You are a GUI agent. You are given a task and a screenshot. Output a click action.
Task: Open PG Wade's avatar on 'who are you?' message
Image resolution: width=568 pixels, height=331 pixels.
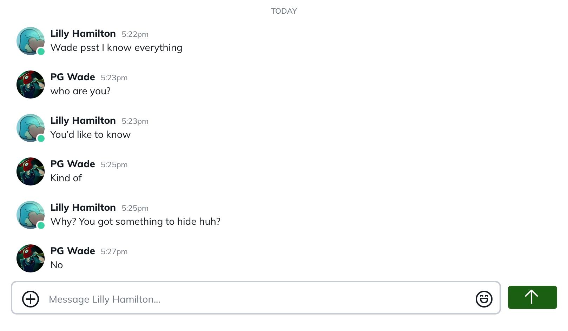point(31,85)
